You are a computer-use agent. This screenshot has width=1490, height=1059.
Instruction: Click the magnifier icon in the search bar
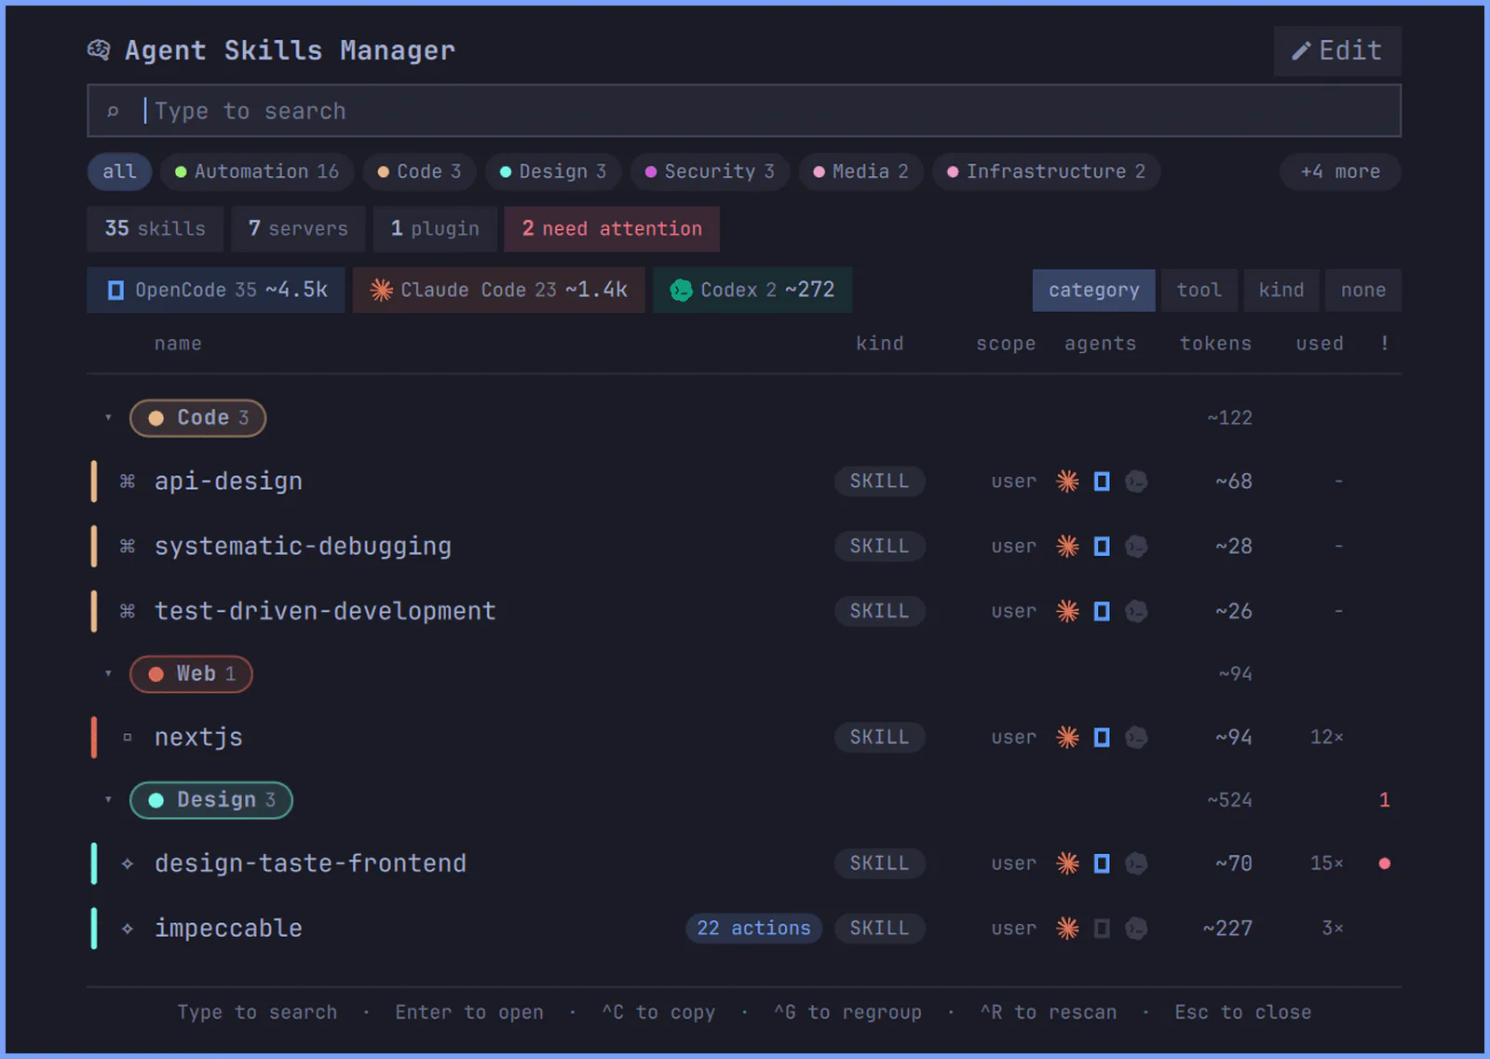[x=113, y=112]
